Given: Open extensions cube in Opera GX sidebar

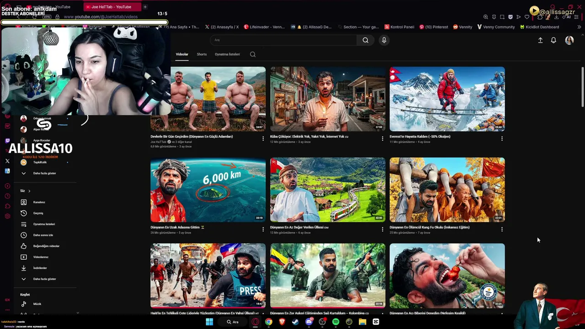Looking at the screenshot, I should (7, 206).
